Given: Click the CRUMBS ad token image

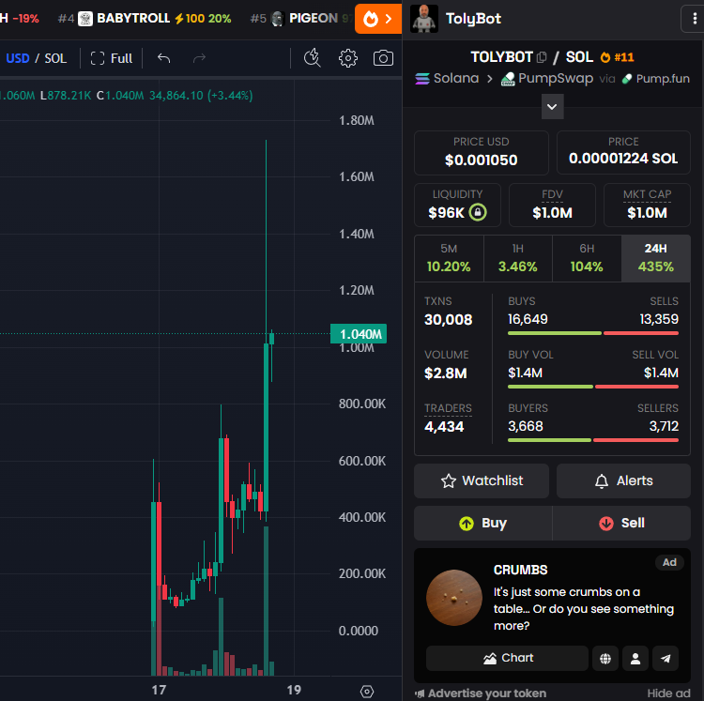Looking at the screenshot, I should click(x=454, y=598).
